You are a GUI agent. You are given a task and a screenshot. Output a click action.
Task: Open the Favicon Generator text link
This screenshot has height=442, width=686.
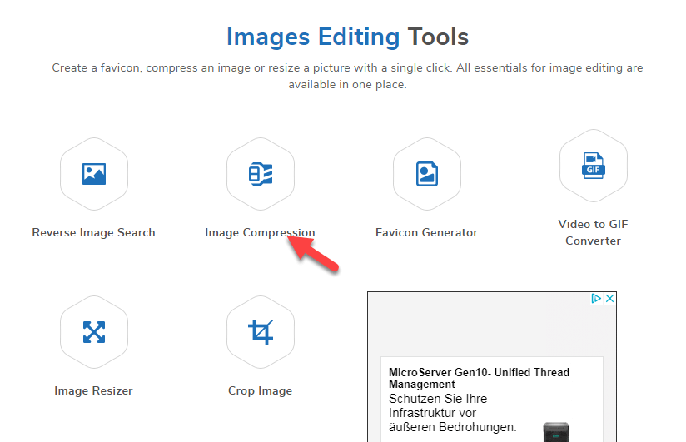(426, 232)
